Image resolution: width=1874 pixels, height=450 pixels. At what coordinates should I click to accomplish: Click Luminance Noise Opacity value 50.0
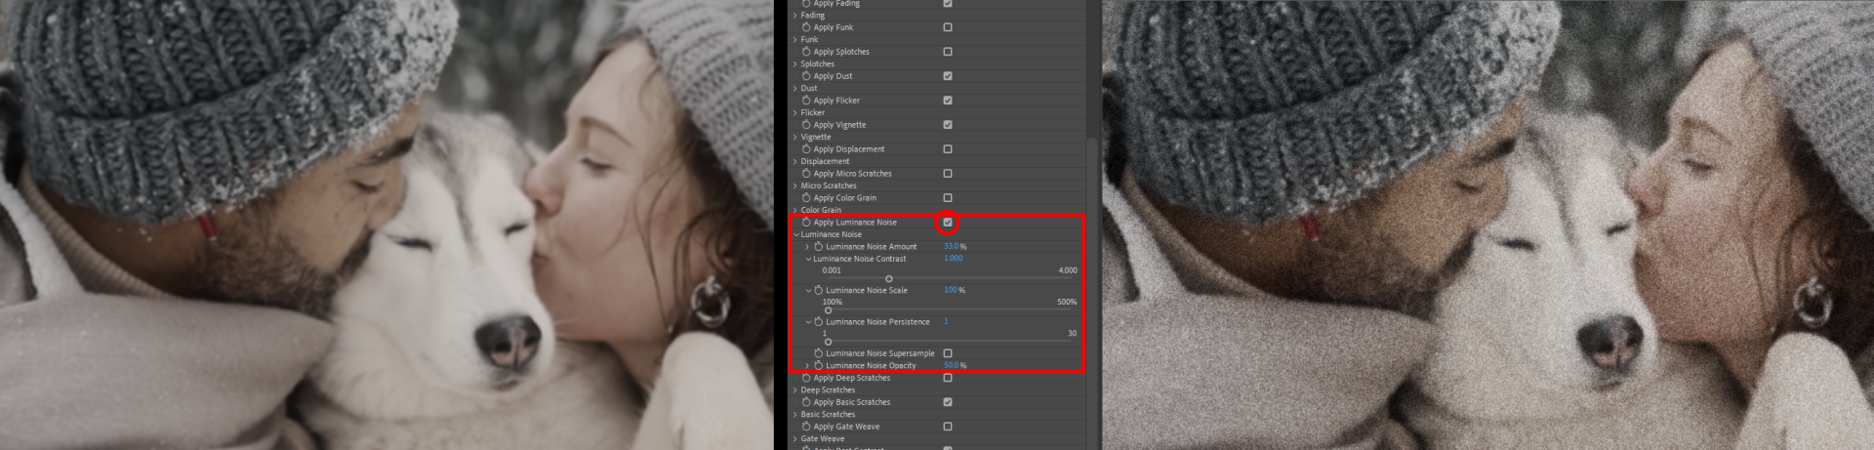coord(952,365)
